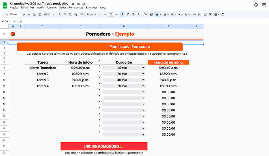Open the Dados menu
Screen dimensions: 269x156
click(63, 8)
